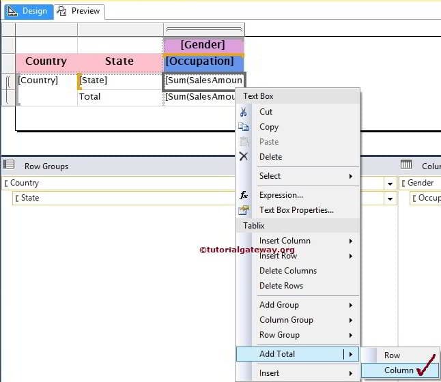The width and height of the screenshot is (441, 382).
Task: Select the Country header cell
Action: (x=46, y=62)
